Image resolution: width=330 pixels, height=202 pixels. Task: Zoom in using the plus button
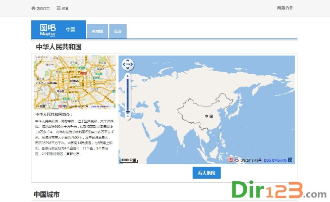[x=128, y=76]
